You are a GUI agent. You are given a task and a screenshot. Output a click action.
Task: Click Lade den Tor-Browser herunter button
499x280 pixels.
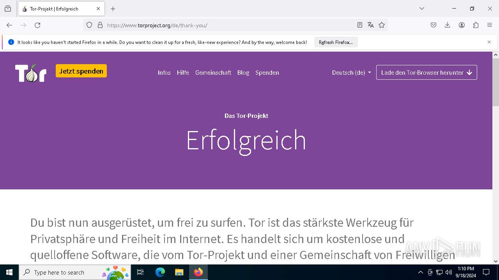(426, 72)
